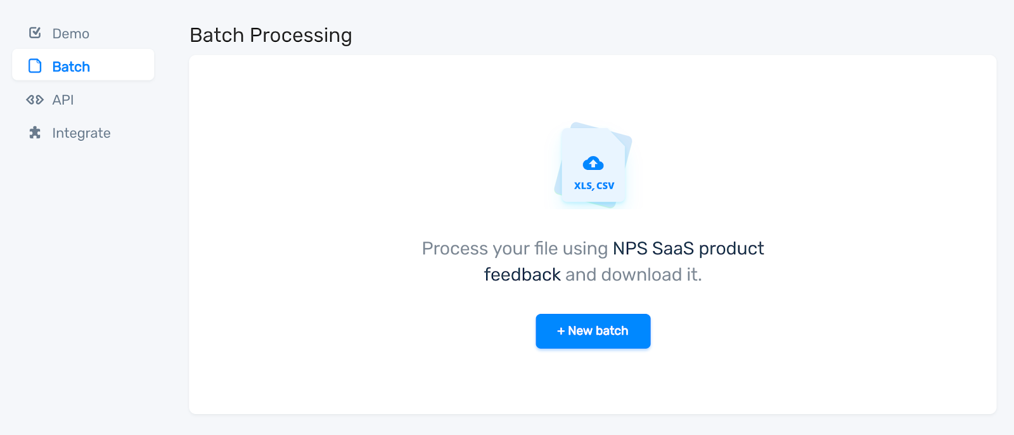Image resolution: width=1014 pixels, height=435 pixels.
Task: Click the API code brackets icon
Action: pos(35,100)
